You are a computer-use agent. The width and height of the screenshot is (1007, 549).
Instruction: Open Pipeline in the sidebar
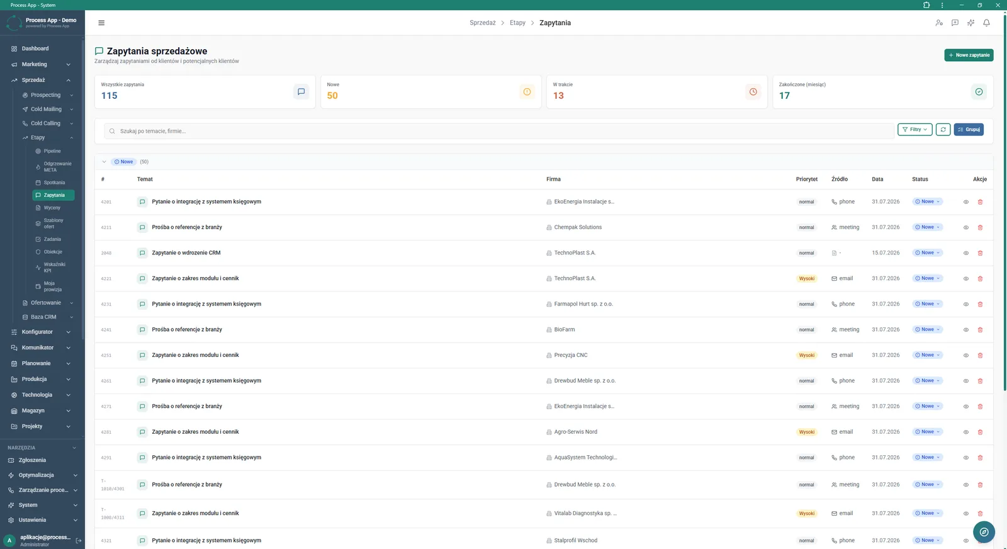53,151
